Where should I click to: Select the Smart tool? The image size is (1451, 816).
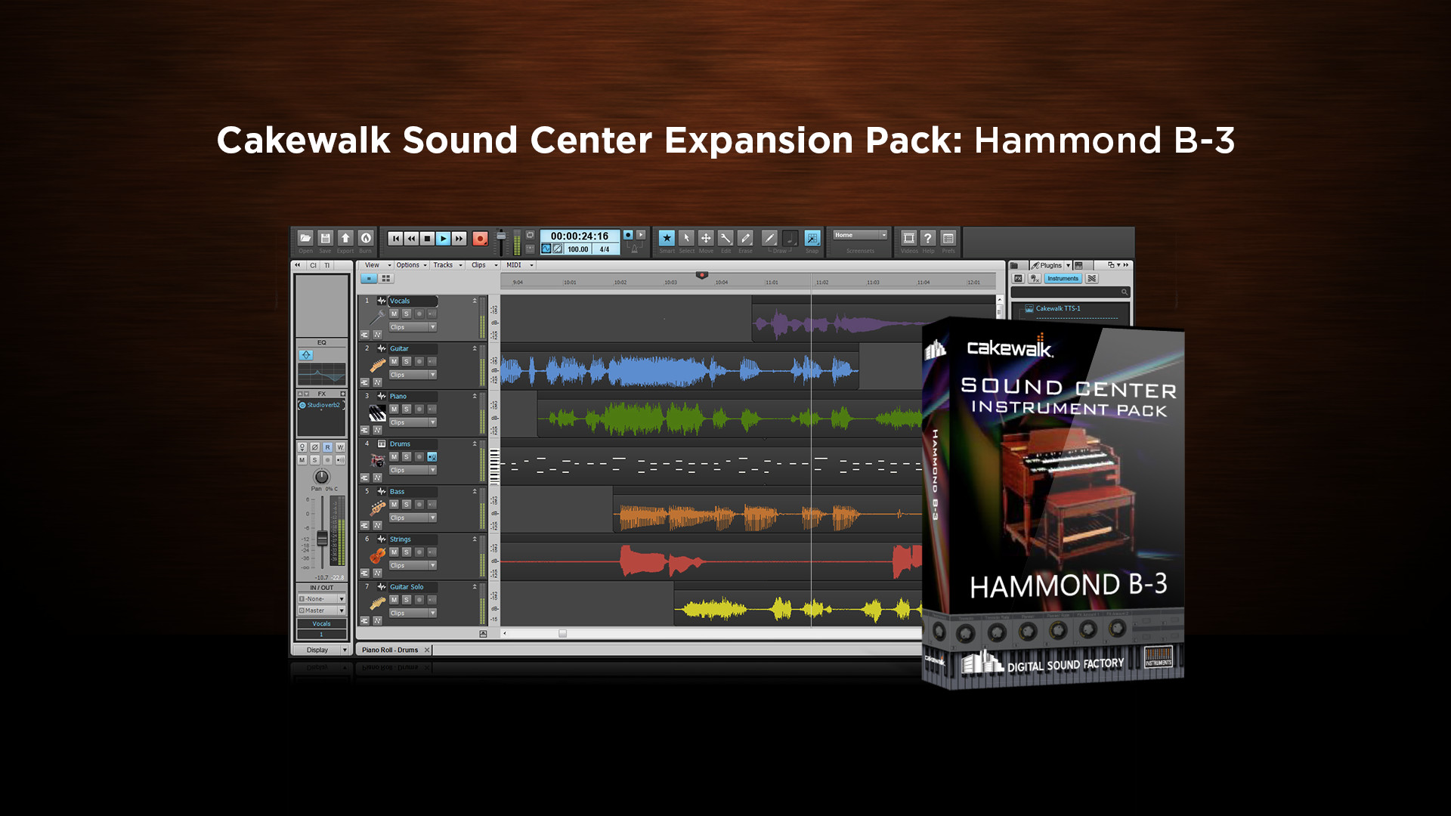click(x=667, y=238)
